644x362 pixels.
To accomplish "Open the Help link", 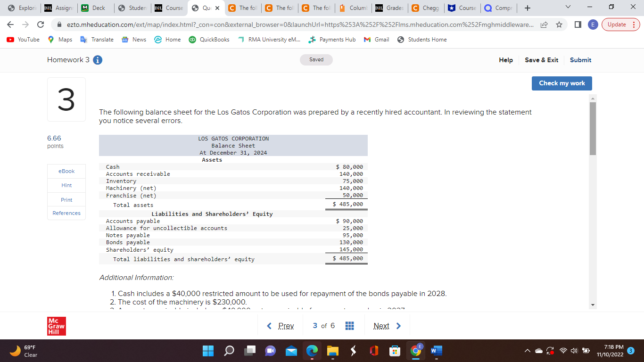I will point(506,60).
